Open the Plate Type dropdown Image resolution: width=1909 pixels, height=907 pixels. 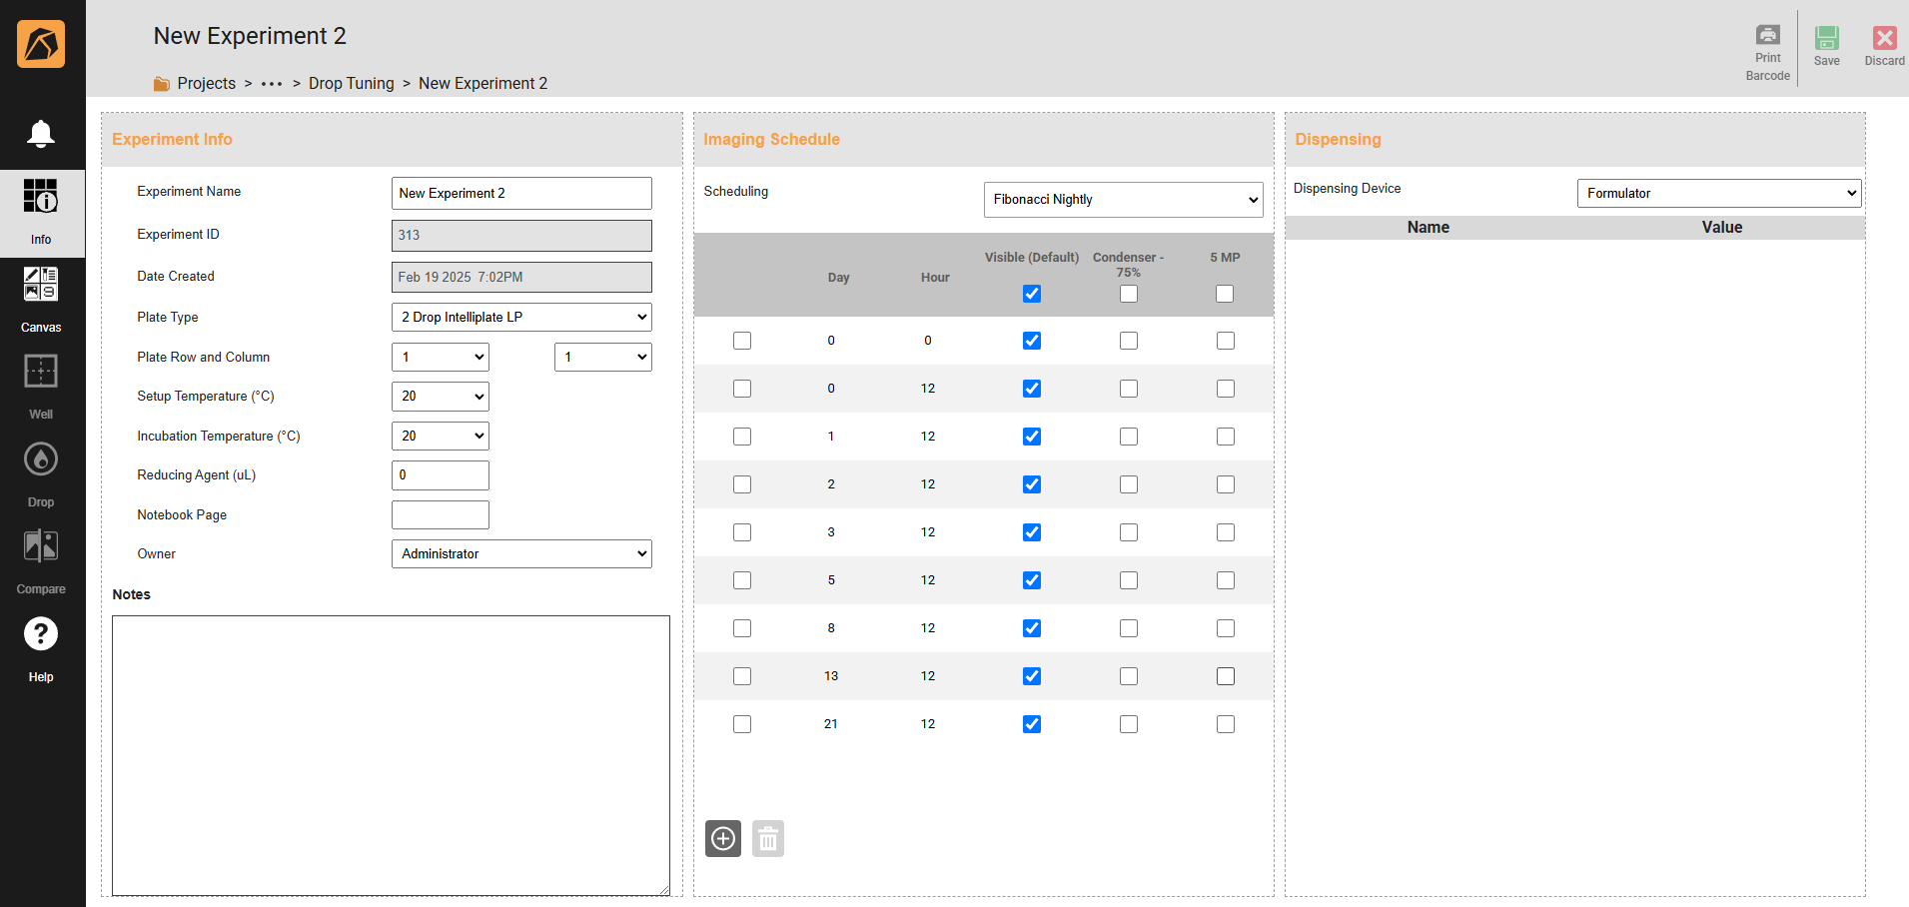521,318
